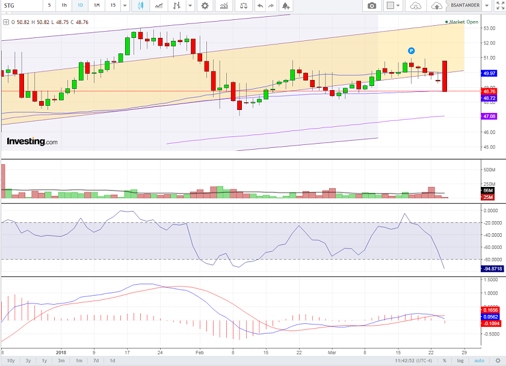This screenshot has height=366, width=506.
Task: Select candlestick chart style icon
Action: coord(141,6)
